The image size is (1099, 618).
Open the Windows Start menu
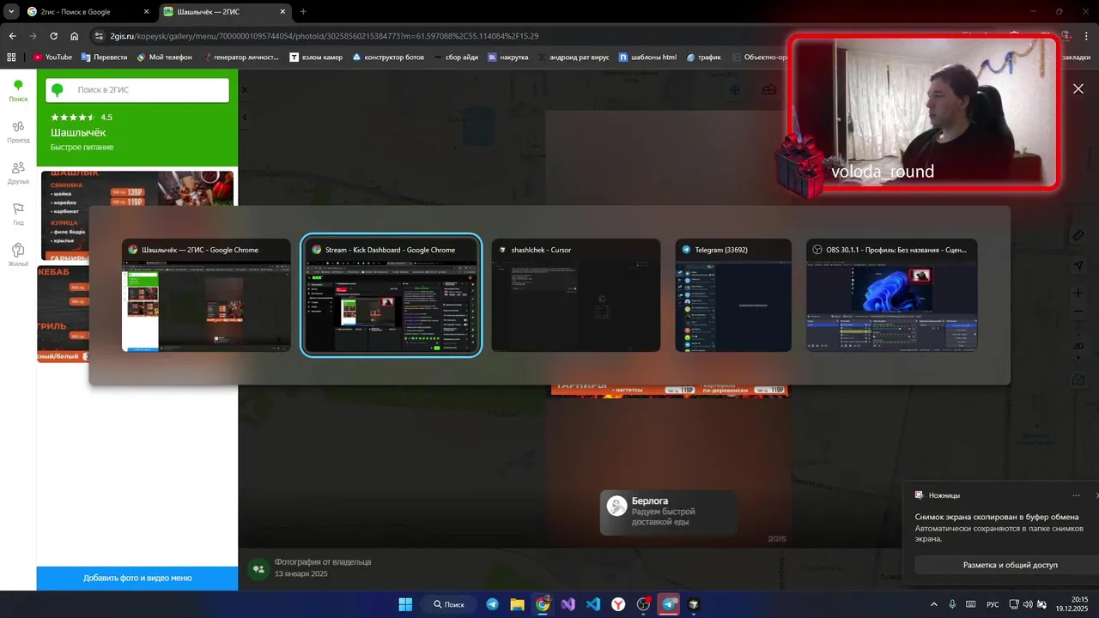tap(405, 604)
